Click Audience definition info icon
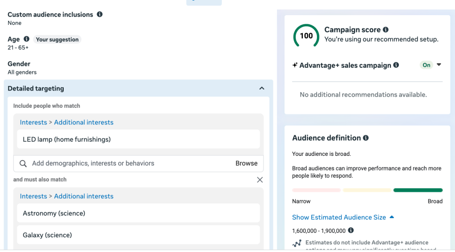Screen dimensions: 455x252 click(366, 138)
